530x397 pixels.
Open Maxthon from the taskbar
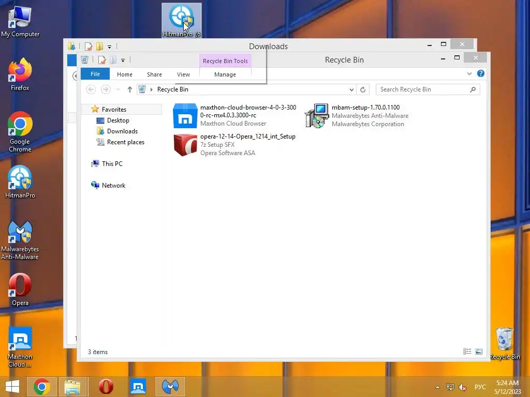(138, 387)
